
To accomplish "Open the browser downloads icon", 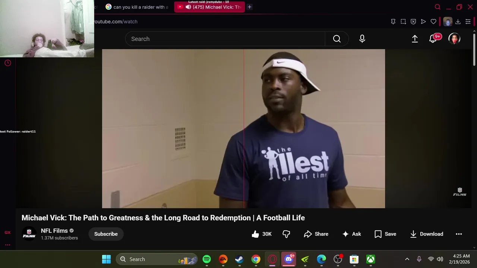I will pyautogui.click(x=458, y=22).
